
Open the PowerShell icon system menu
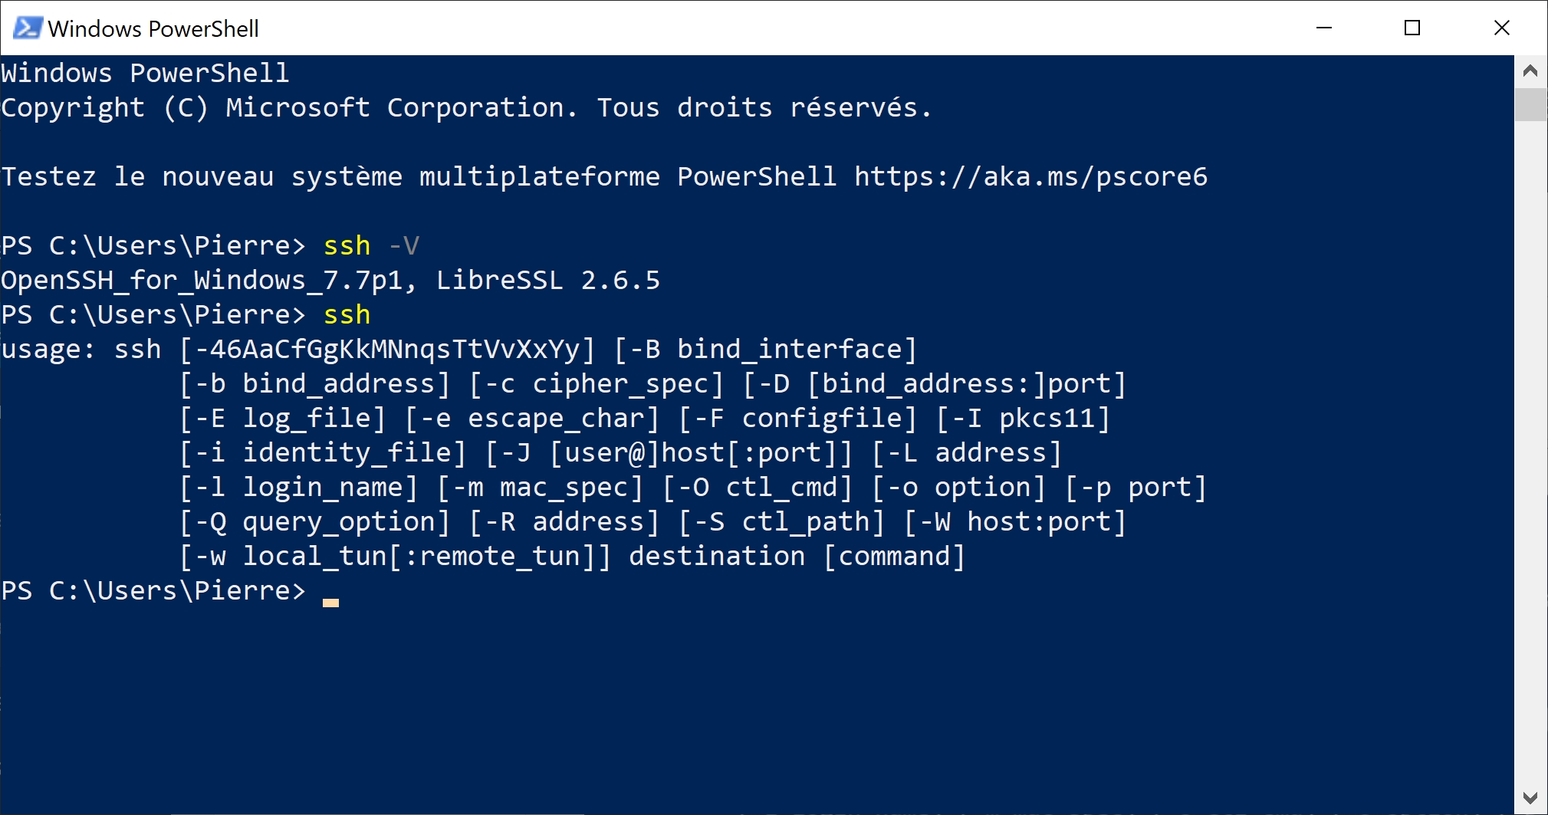point(28,28)
